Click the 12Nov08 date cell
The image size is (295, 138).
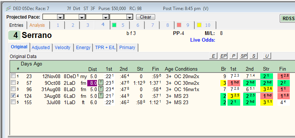coord(51,76)
